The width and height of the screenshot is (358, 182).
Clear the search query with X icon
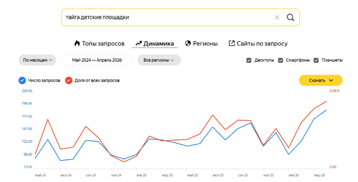point(277,17)
